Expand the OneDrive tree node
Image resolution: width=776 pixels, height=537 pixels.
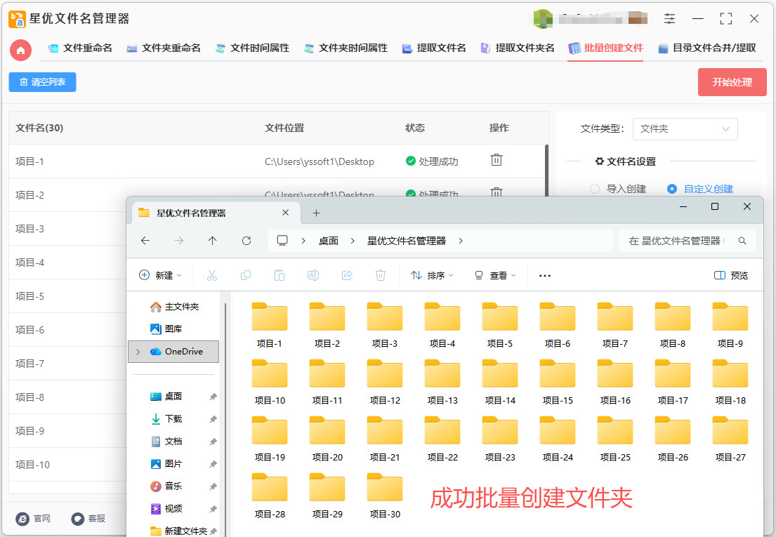click(x=138, y=352)
